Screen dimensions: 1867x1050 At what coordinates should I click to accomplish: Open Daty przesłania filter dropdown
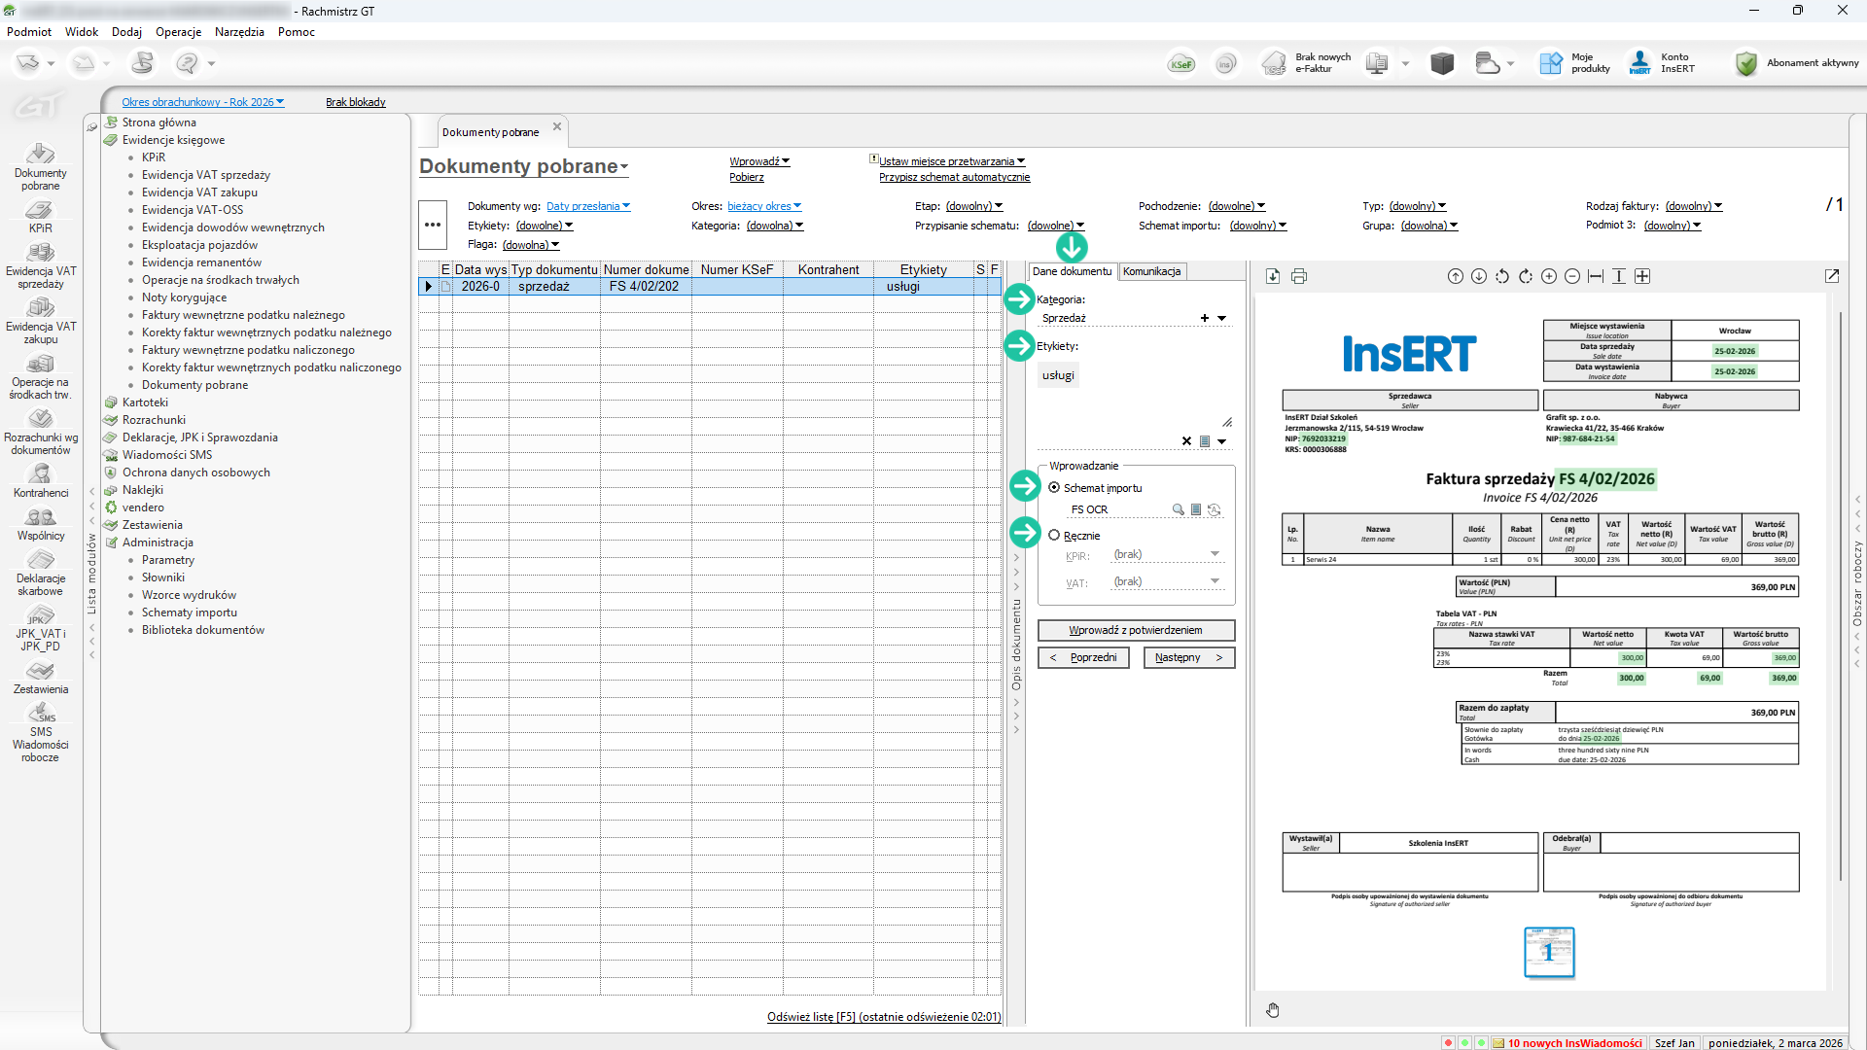click(588, 206)
